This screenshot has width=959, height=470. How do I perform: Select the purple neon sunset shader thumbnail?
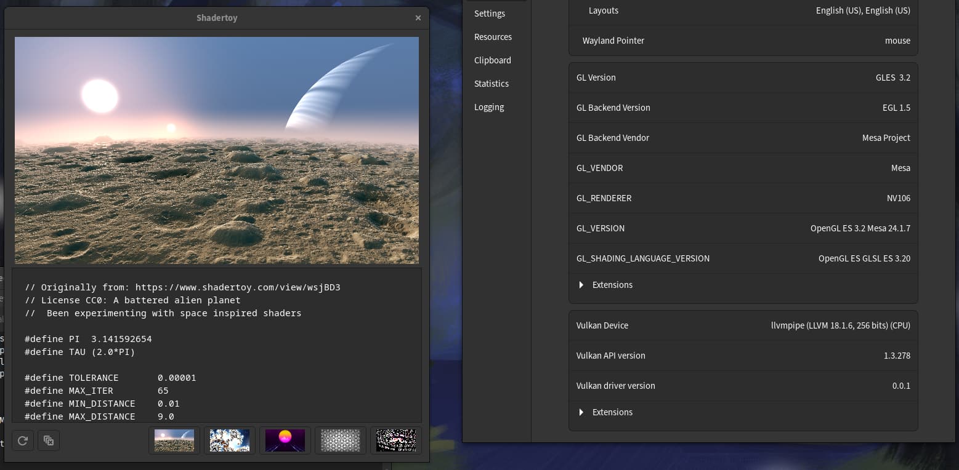[x=285, y=440]
